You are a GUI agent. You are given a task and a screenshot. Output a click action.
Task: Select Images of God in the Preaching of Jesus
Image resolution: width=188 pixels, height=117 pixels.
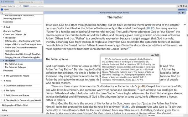point(23,44)
